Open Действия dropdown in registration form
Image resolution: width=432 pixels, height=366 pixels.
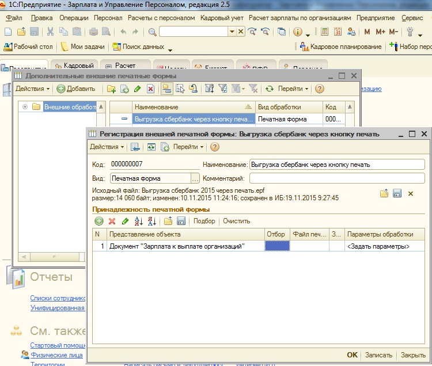coord(107,147)
